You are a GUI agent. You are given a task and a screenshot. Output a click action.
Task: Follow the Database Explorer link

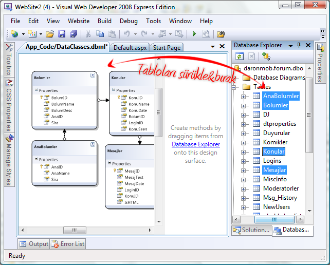pyautogui.click(x=196, y=144)
